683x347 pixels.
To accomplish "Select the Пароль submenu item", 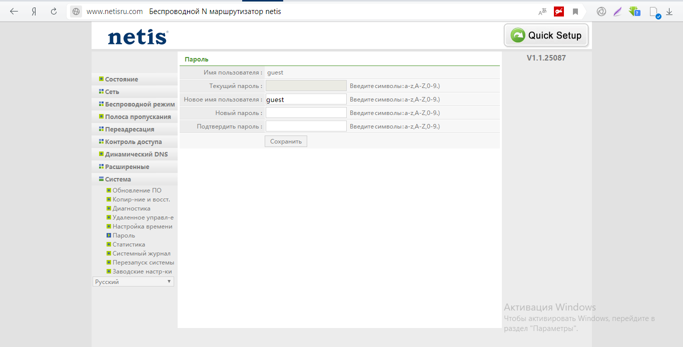I will (124, 235).
